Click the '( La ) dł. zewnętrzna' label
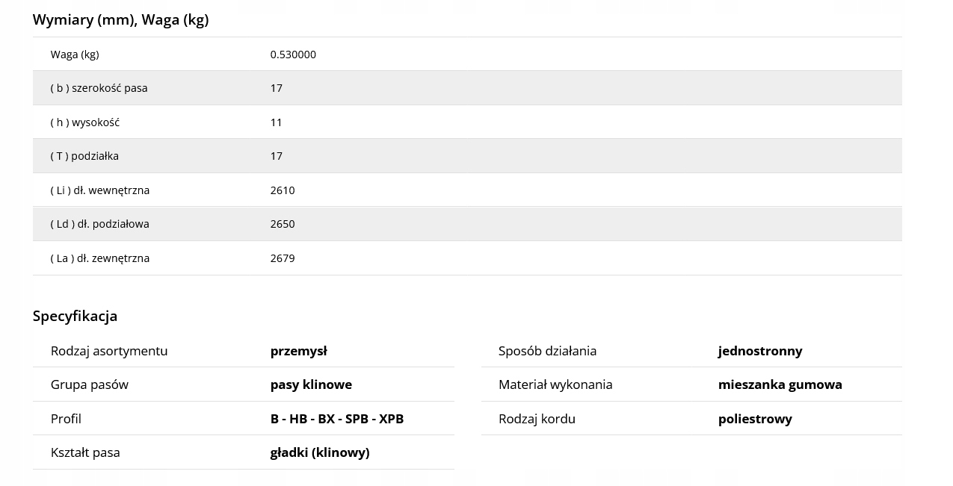 point(100,258)
